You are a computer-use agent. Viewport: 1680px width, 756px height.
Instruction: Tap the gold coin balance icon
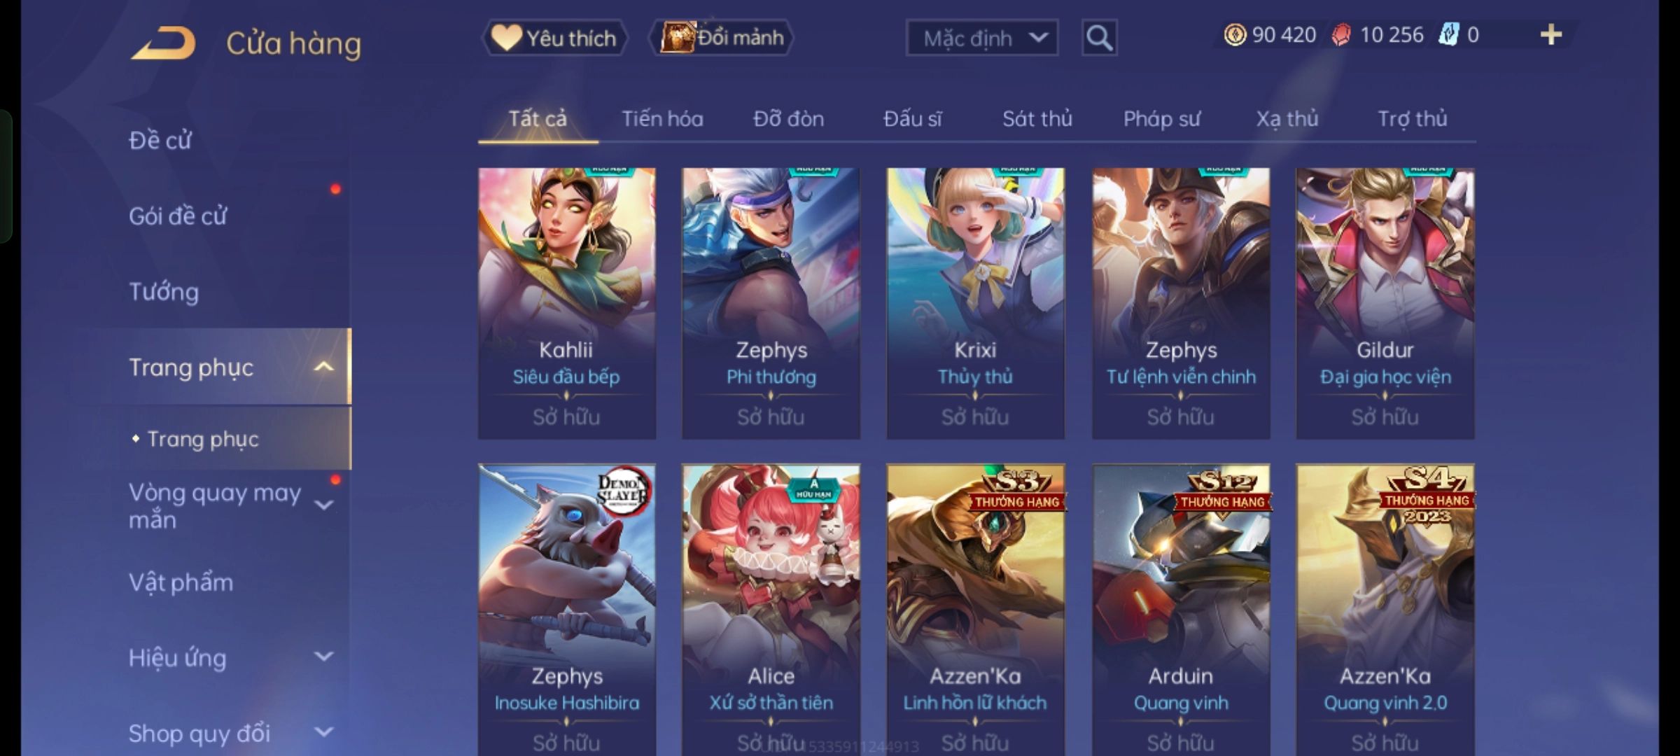tap(1235, 35)
